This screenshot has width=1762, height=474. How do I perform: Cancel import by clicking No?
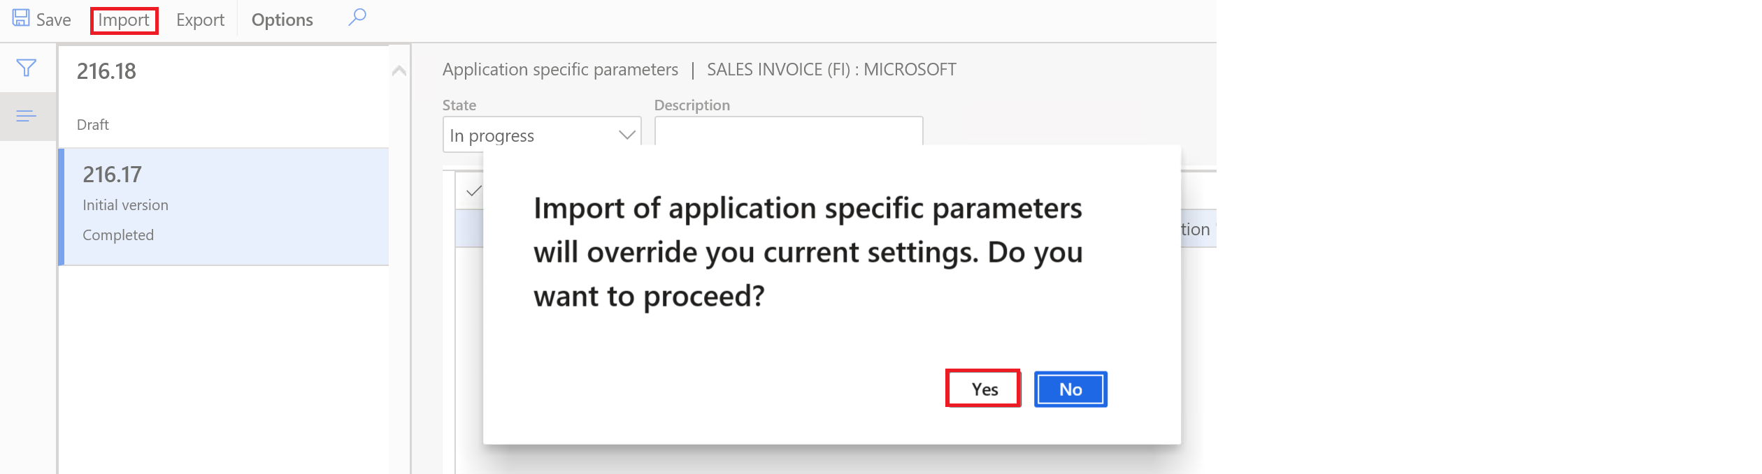(x=1070, y=389)
